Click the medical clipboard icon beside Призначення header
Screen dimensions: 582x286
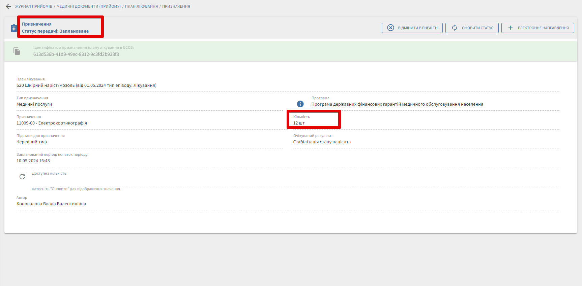click(14, 28)
